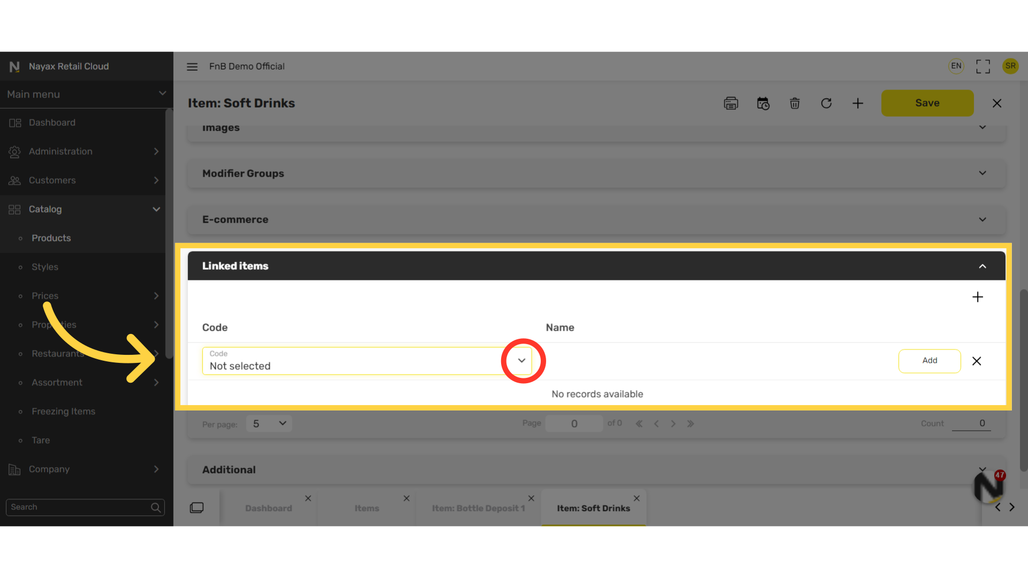Toggle fullscreen mode icon
This screenshot has height=578, width=1028.
coord(983,66)
